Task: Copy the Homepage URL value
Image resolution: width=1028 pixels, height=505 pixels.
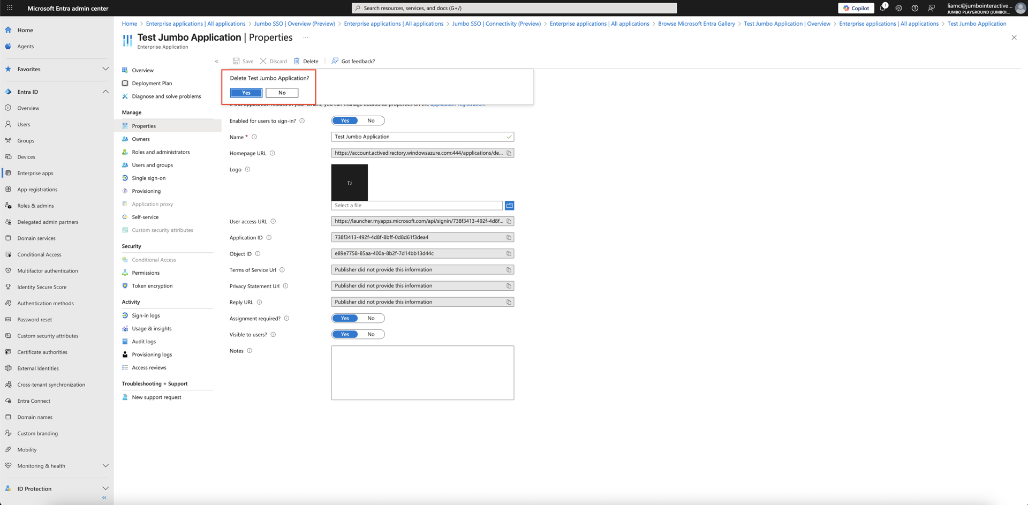Action: pos(509,153)
